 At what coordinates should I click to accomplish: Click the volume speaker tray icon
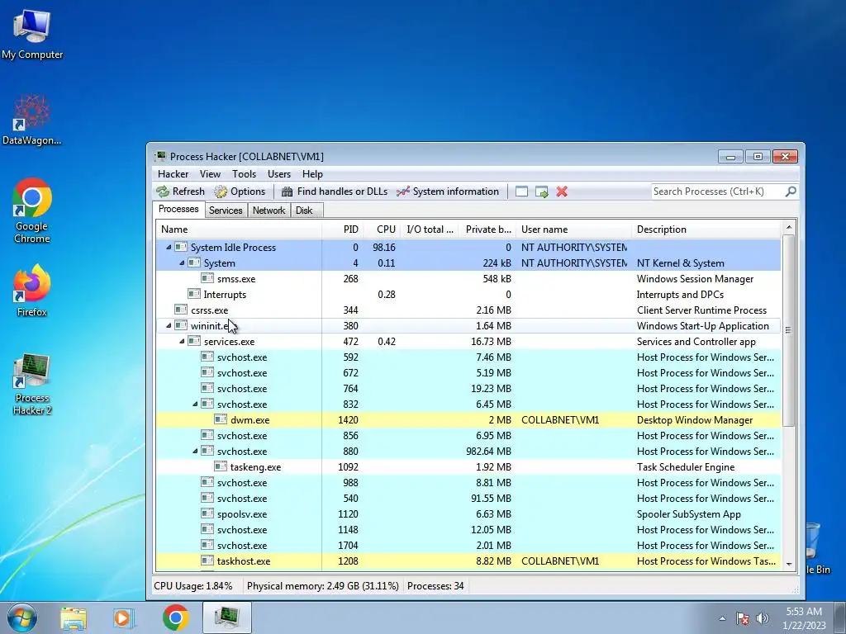(x=762, y=618)
